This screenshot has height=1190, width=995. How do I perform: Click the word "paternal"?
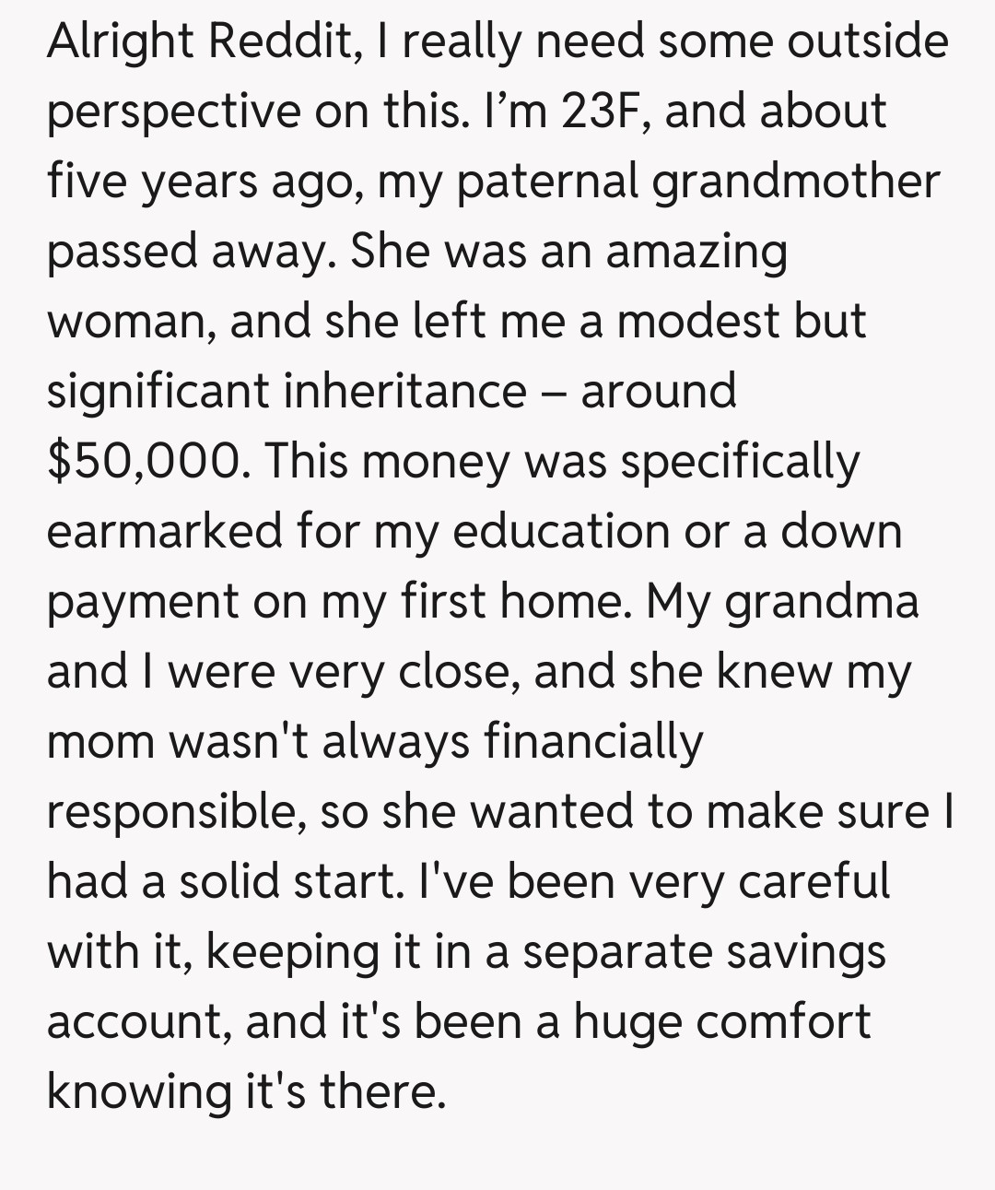click(546, 183)
